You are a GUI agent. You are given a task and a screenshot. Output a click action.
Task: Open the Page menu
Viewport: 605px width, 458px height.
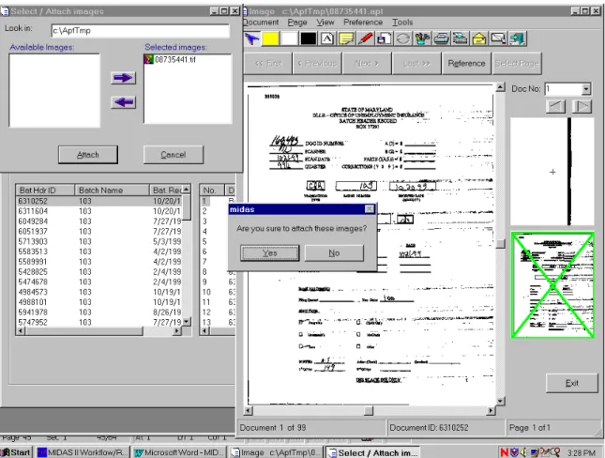pyautogui.click(x=297, y=23)
